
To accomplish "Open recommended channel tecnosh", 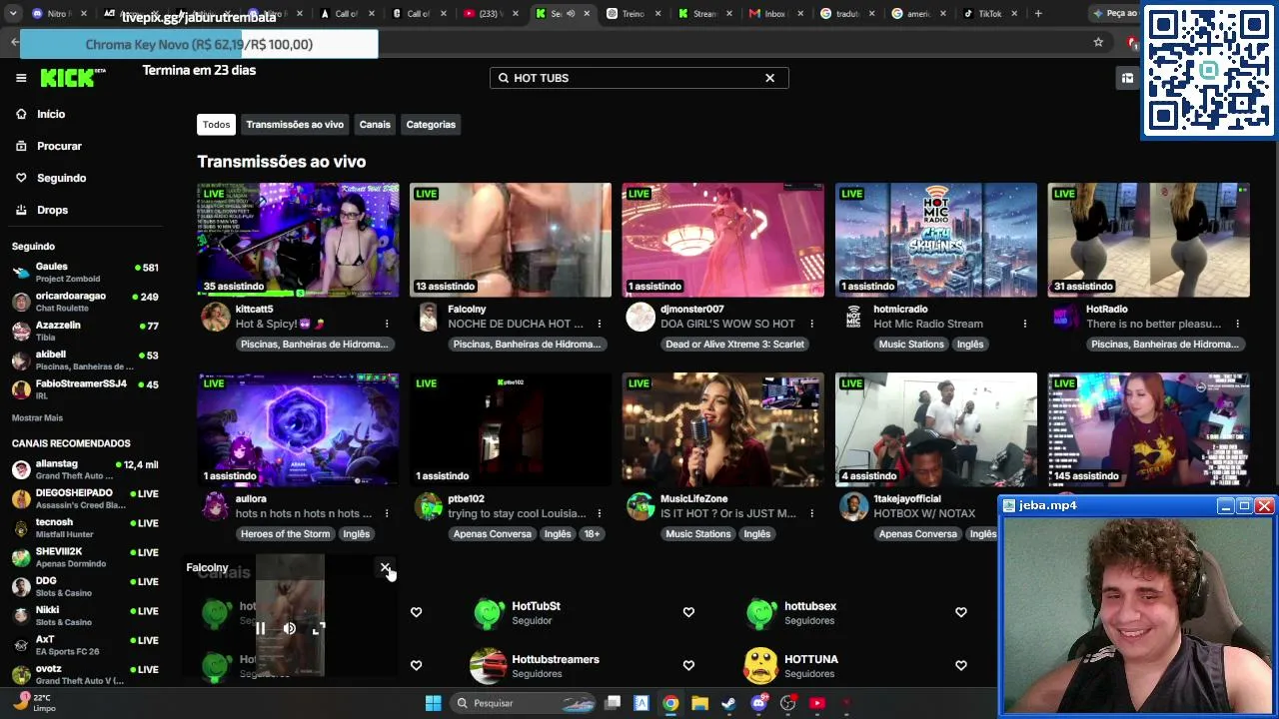I will tap(86, 527).
